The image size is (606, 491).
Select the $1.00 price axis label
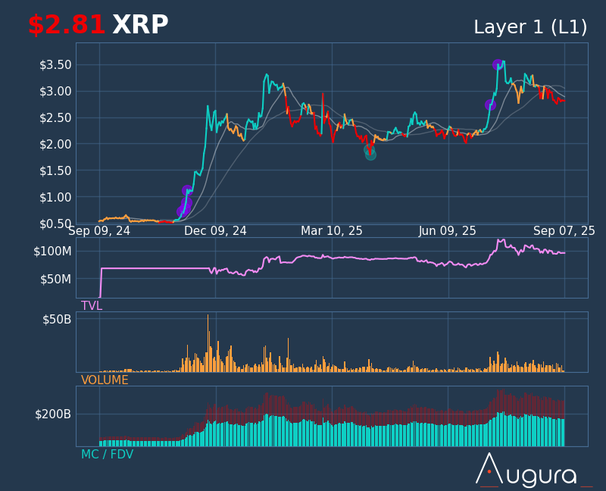click(55, 197)
